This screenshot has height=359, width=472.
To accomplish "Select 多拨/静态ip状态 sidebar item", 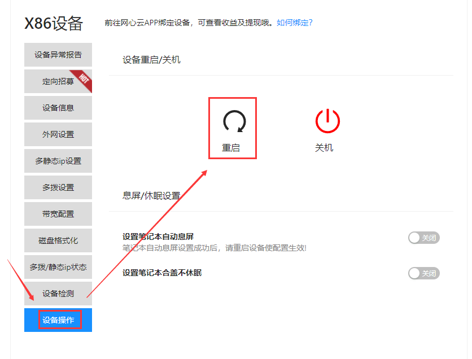I will point(58,267).
